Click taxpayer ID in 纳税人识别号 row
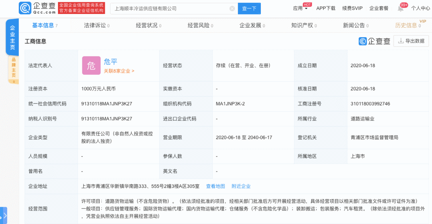Screen dimensions: 432x224 pos(107,119)
